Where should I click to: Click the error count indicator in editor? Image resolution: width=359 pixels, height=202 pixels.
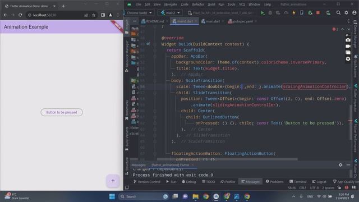(335, 29)
